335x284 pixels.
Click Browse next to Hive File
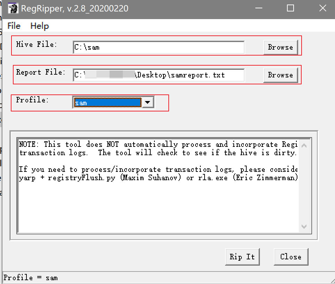click(x=280, y=47)
